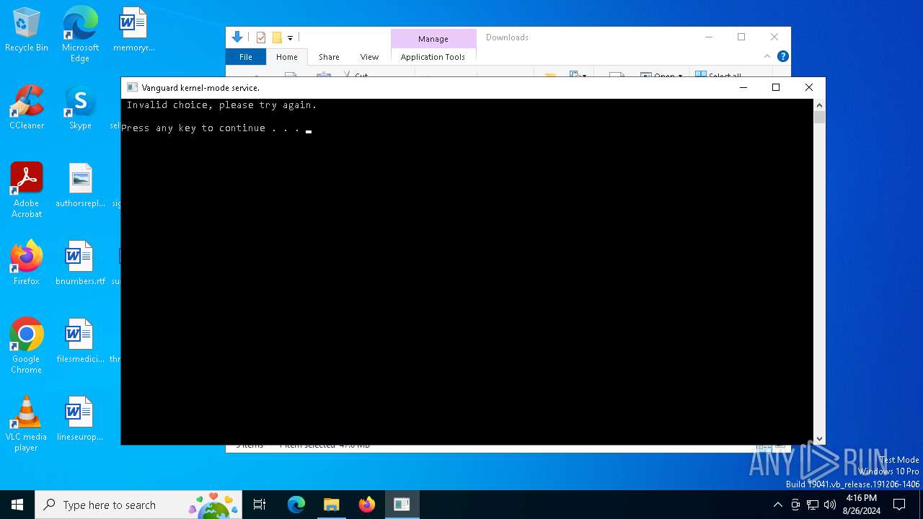Image resolution: width=923 pixels, height=519 pixels.
Task: Select the bnumbers.rtf desktop file
Action: click(80, 263)
